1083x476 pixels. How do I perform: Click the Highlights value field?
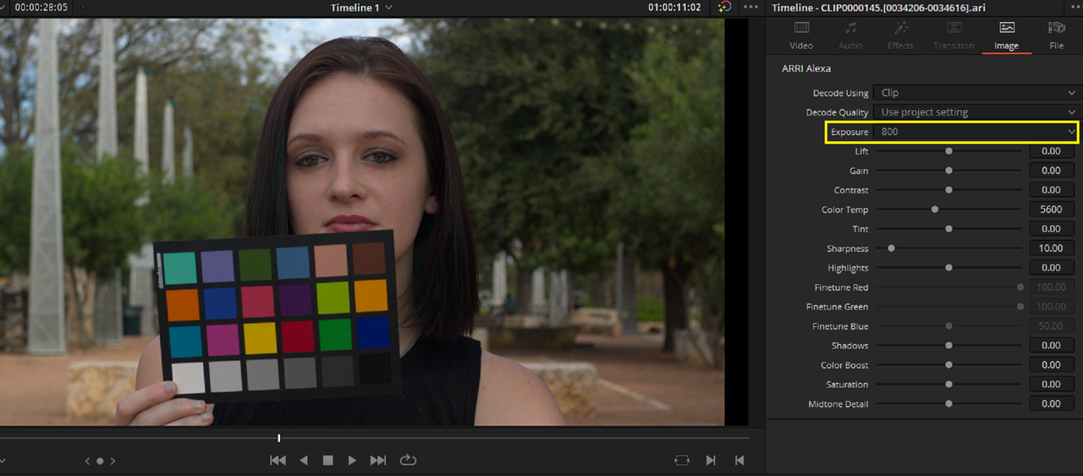pyautogui.click(x=1052, y=268)
